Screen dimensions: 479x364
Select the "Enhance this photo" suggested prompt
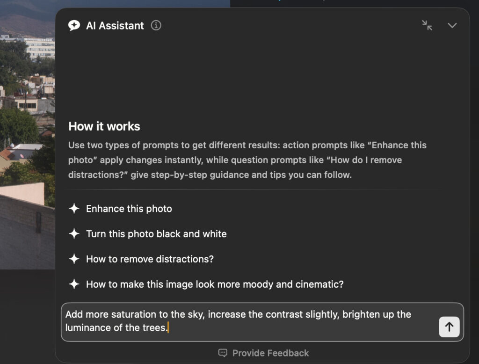[x=129, y=209]
